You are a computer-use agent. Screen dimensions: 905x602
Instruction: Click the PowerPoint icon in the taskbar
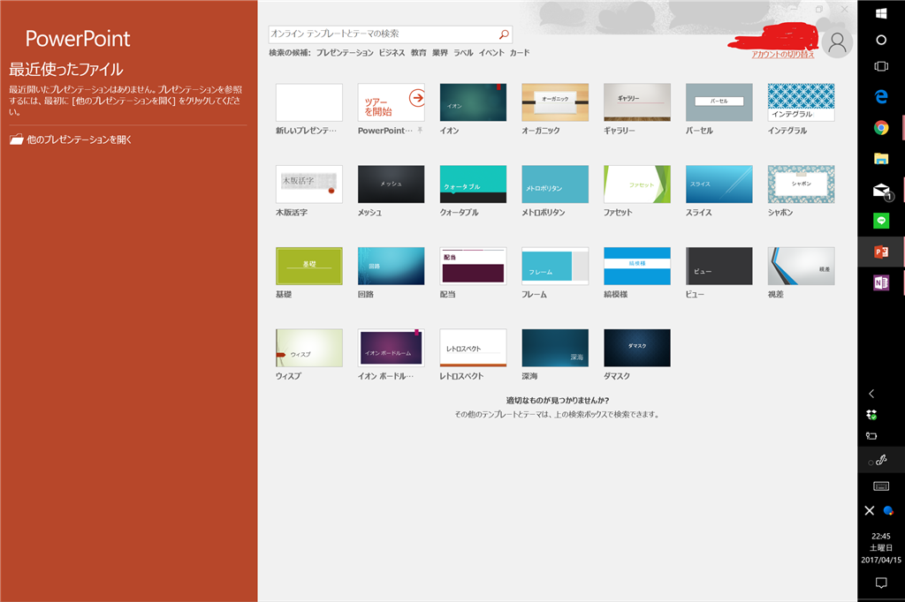coord(881,252)
